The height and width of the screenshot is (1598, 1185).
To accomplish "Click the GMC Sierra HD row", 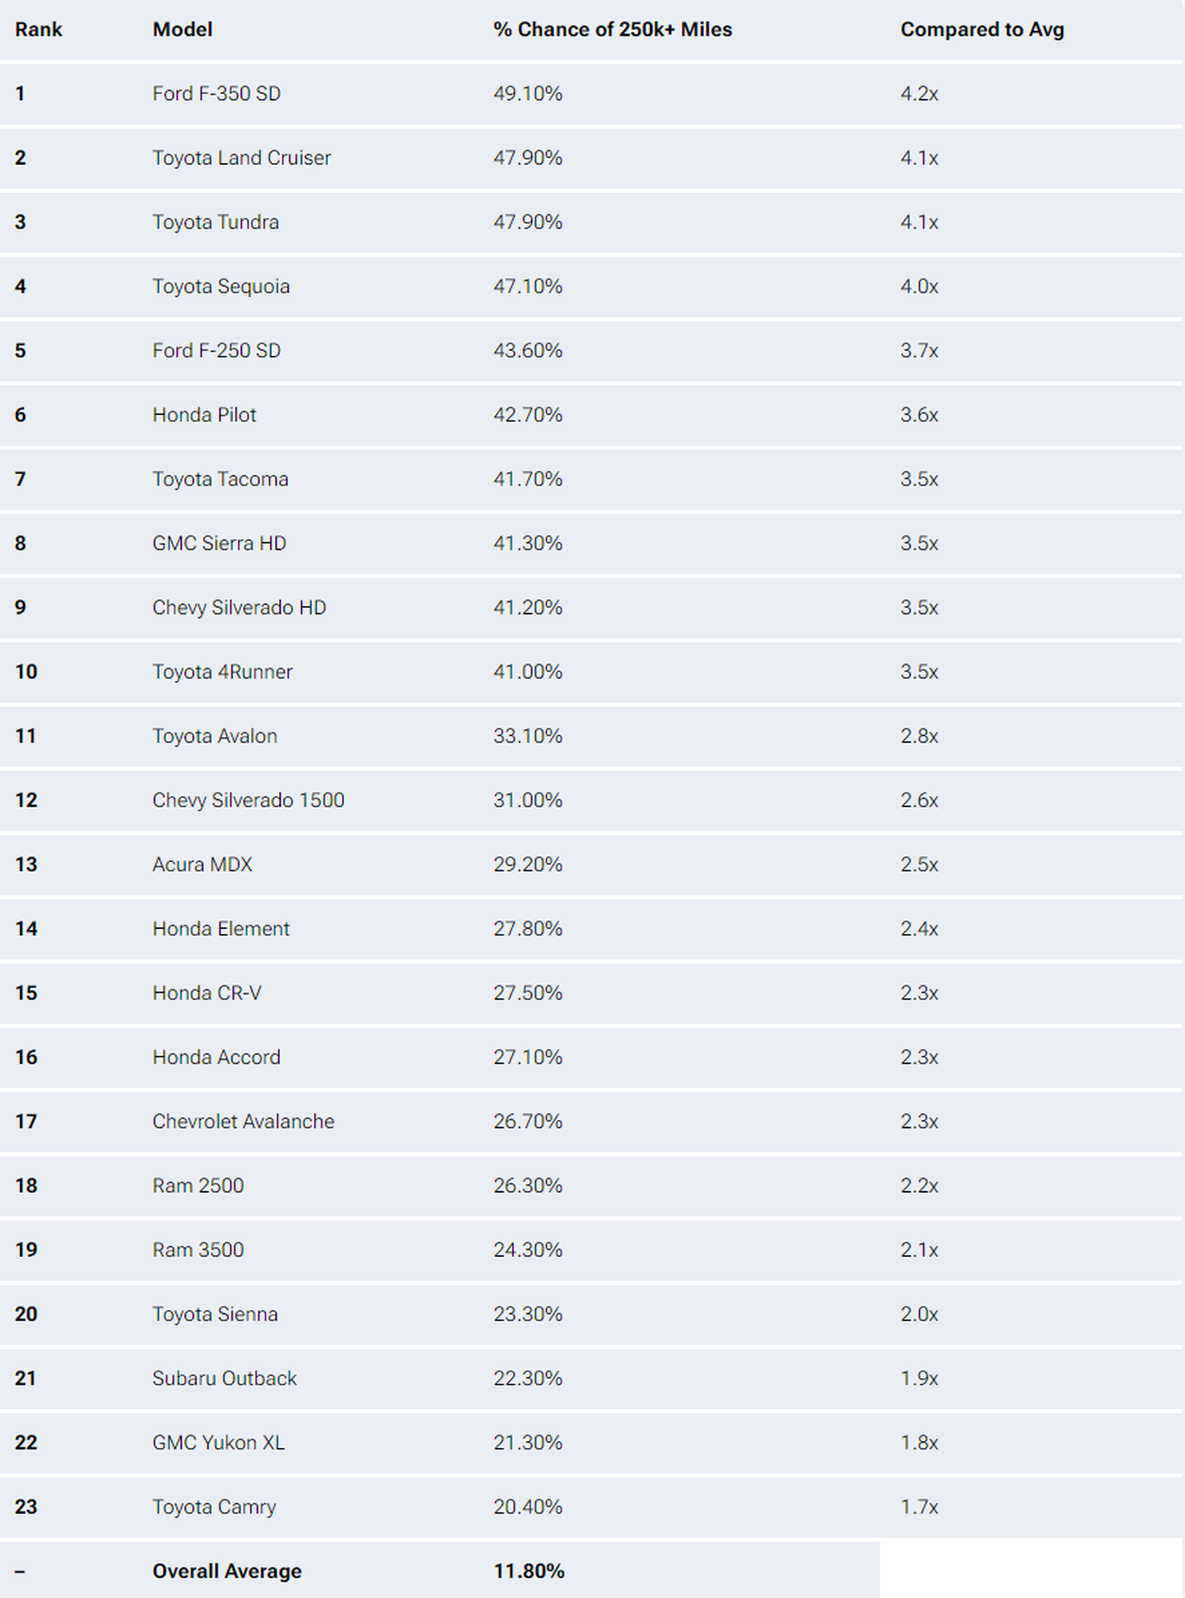I will (x=591, y=543).
